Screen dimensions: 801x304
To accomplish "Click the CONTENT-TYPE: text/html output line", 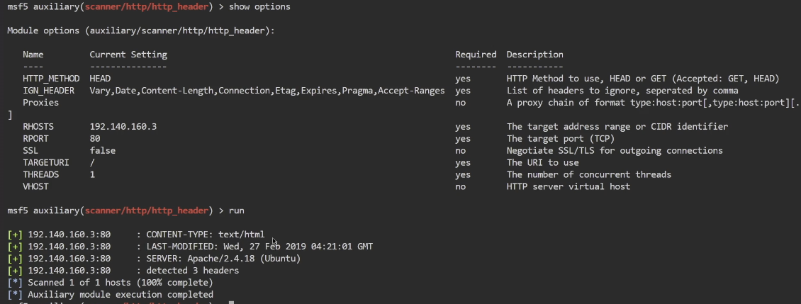I will pos(205,235).
